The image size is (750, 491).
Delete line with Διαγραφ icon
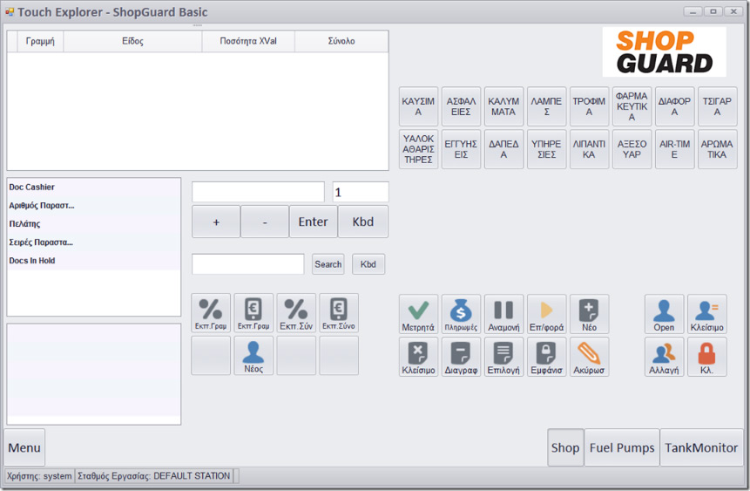461,357
